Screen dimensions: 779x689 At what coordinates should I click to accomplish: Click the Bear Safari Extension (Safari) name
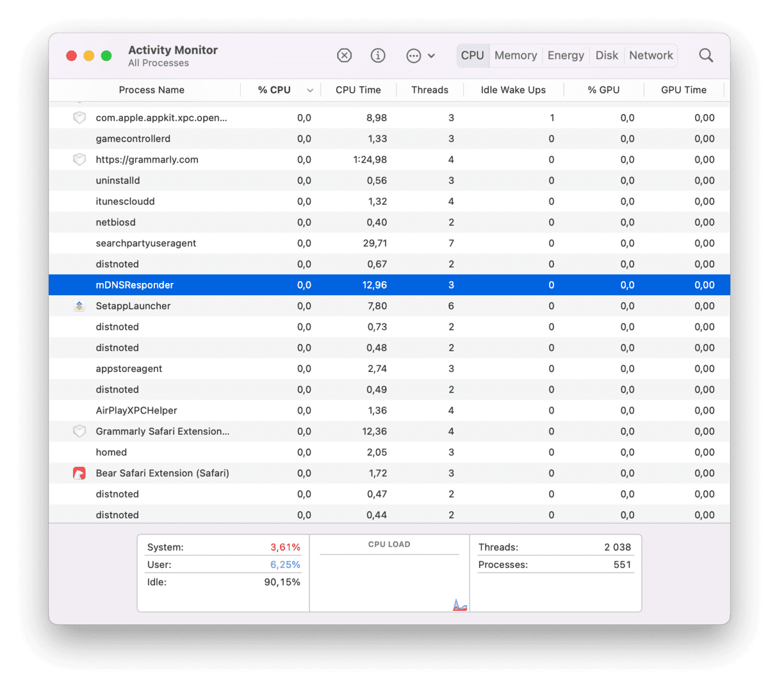pos(162,473)
